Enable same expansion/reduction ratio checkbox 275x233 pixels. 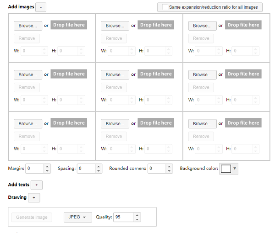click(x=165, y=7)
